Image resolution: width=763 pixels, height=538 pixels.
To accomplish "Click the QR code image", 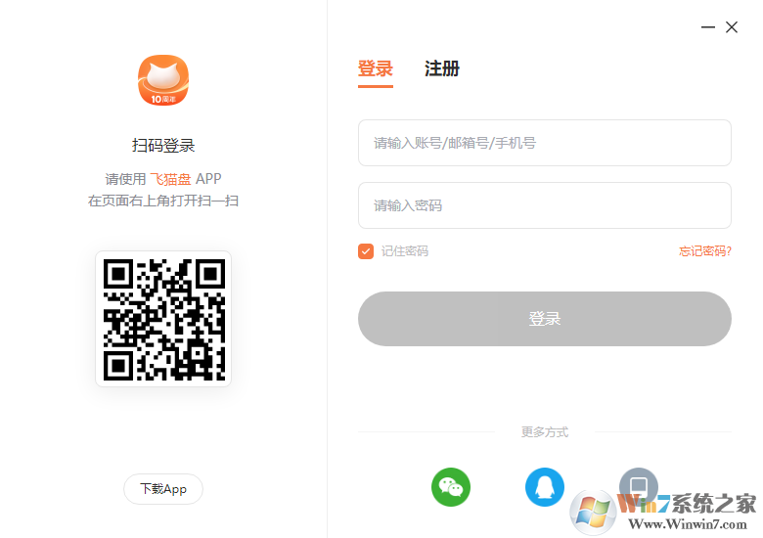I will [163, 319].
